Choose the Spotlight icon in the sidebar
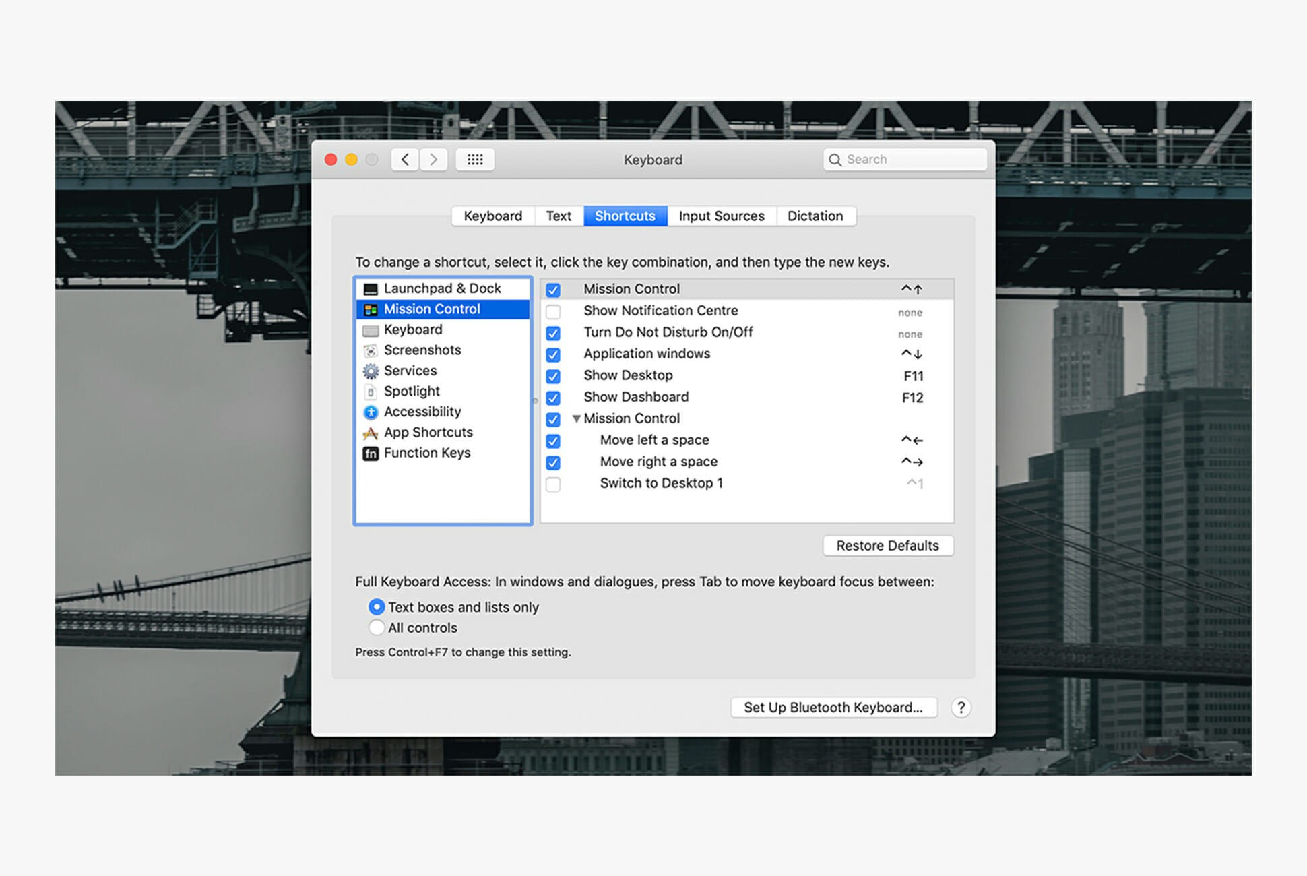Image resolution: width=1307 pixels, height=876 pixels. (371, 392)
